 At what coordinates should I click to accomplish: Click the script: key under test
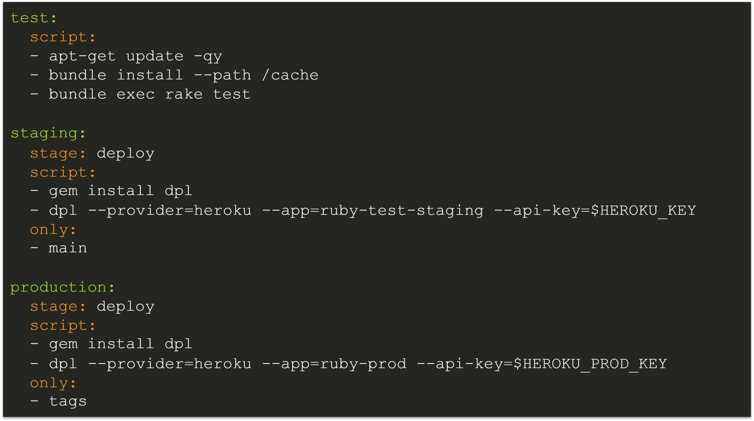pos(62,37)
